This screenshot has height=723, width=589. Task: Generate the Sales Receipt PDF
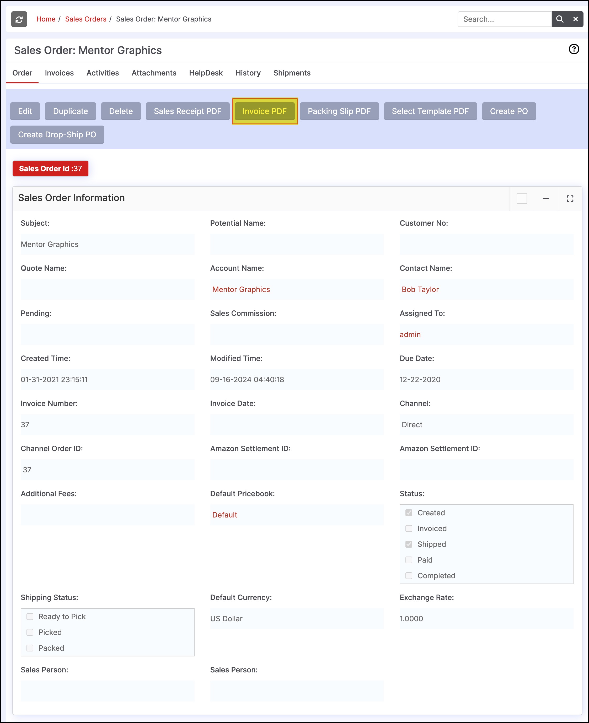188,111
